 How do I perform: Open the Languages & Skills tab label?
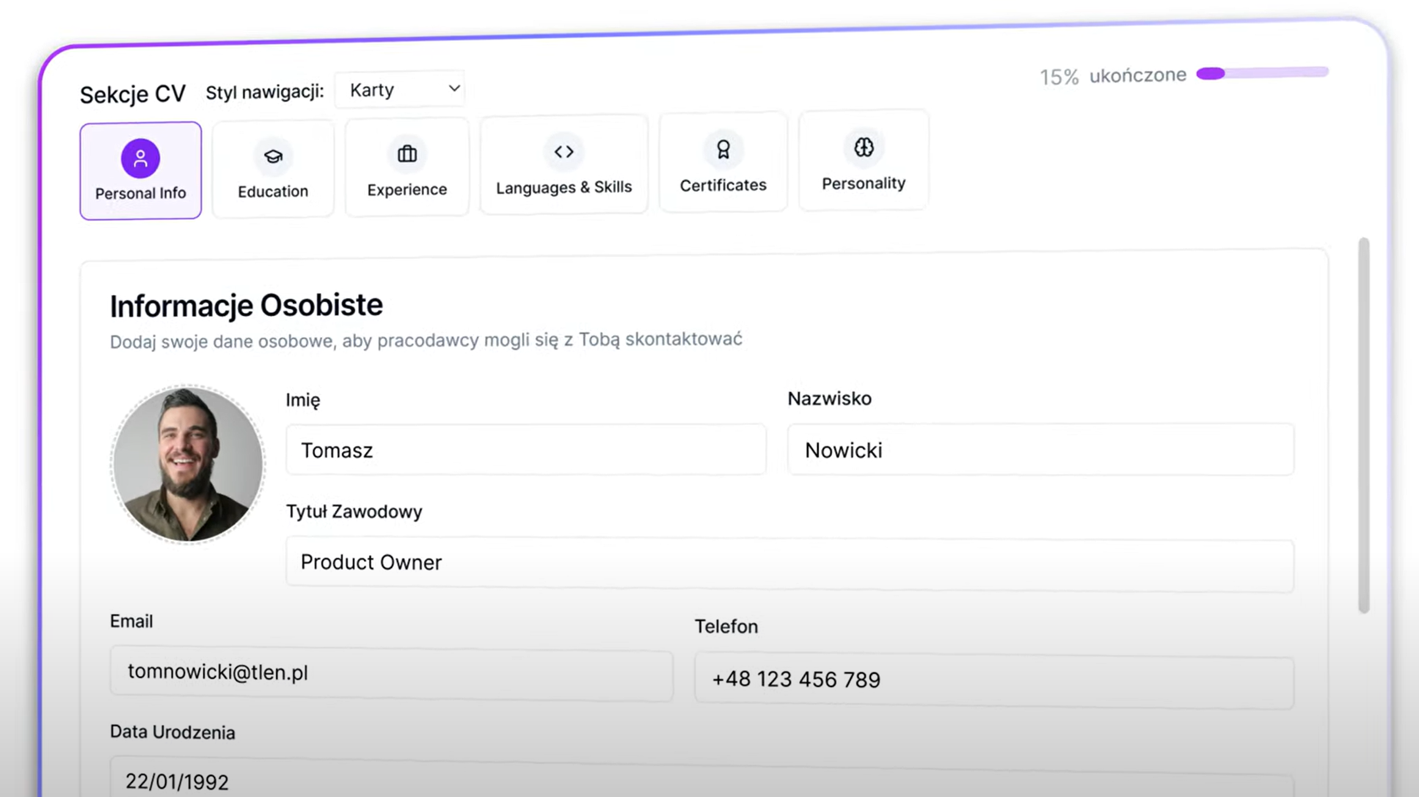(x=563, y=187)
